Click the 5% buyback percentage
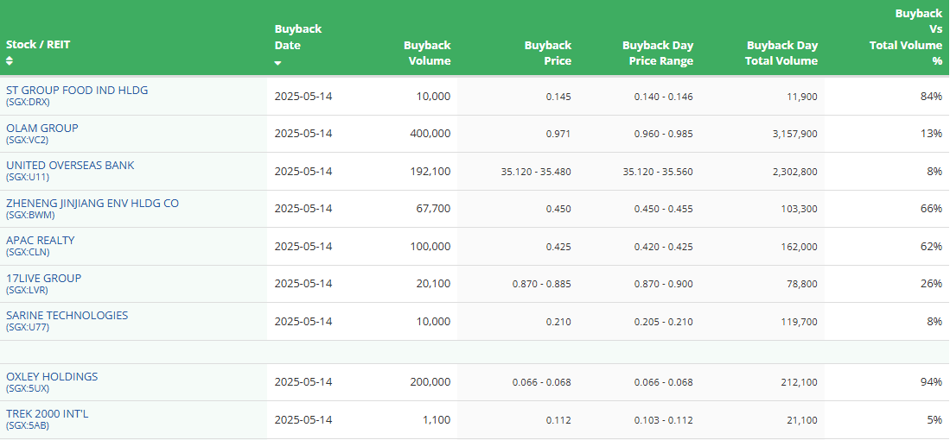This screenshot has width=950, height=440. pyautogui.click(x=935, y=419)
